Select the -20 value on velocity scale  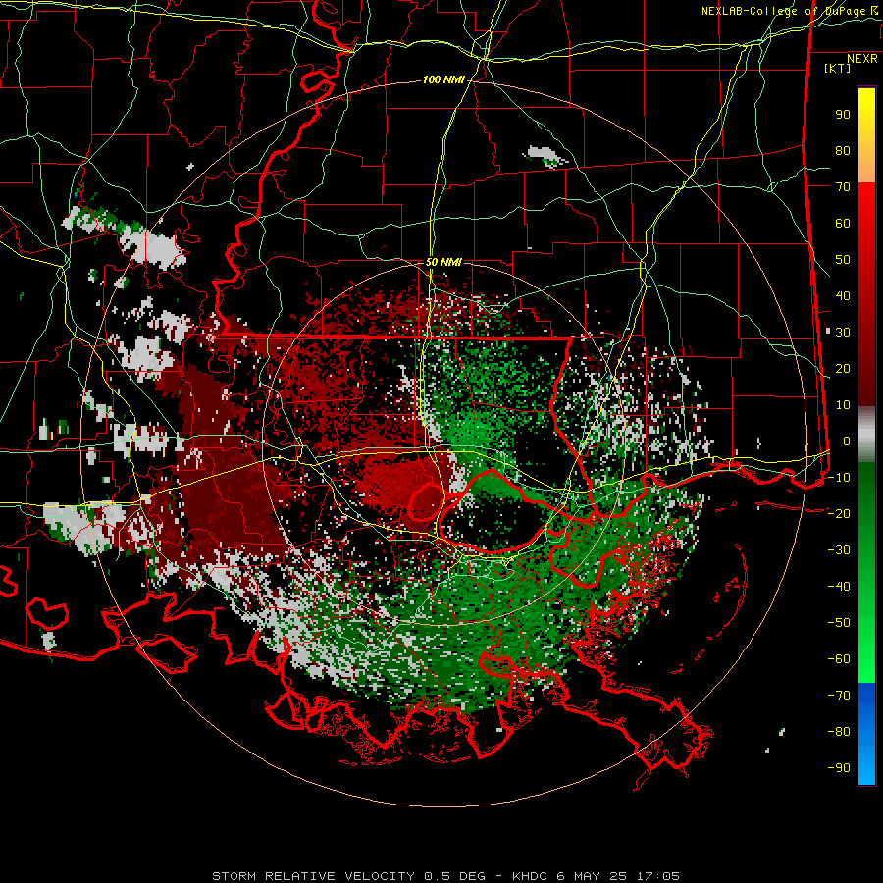point(839,514)
